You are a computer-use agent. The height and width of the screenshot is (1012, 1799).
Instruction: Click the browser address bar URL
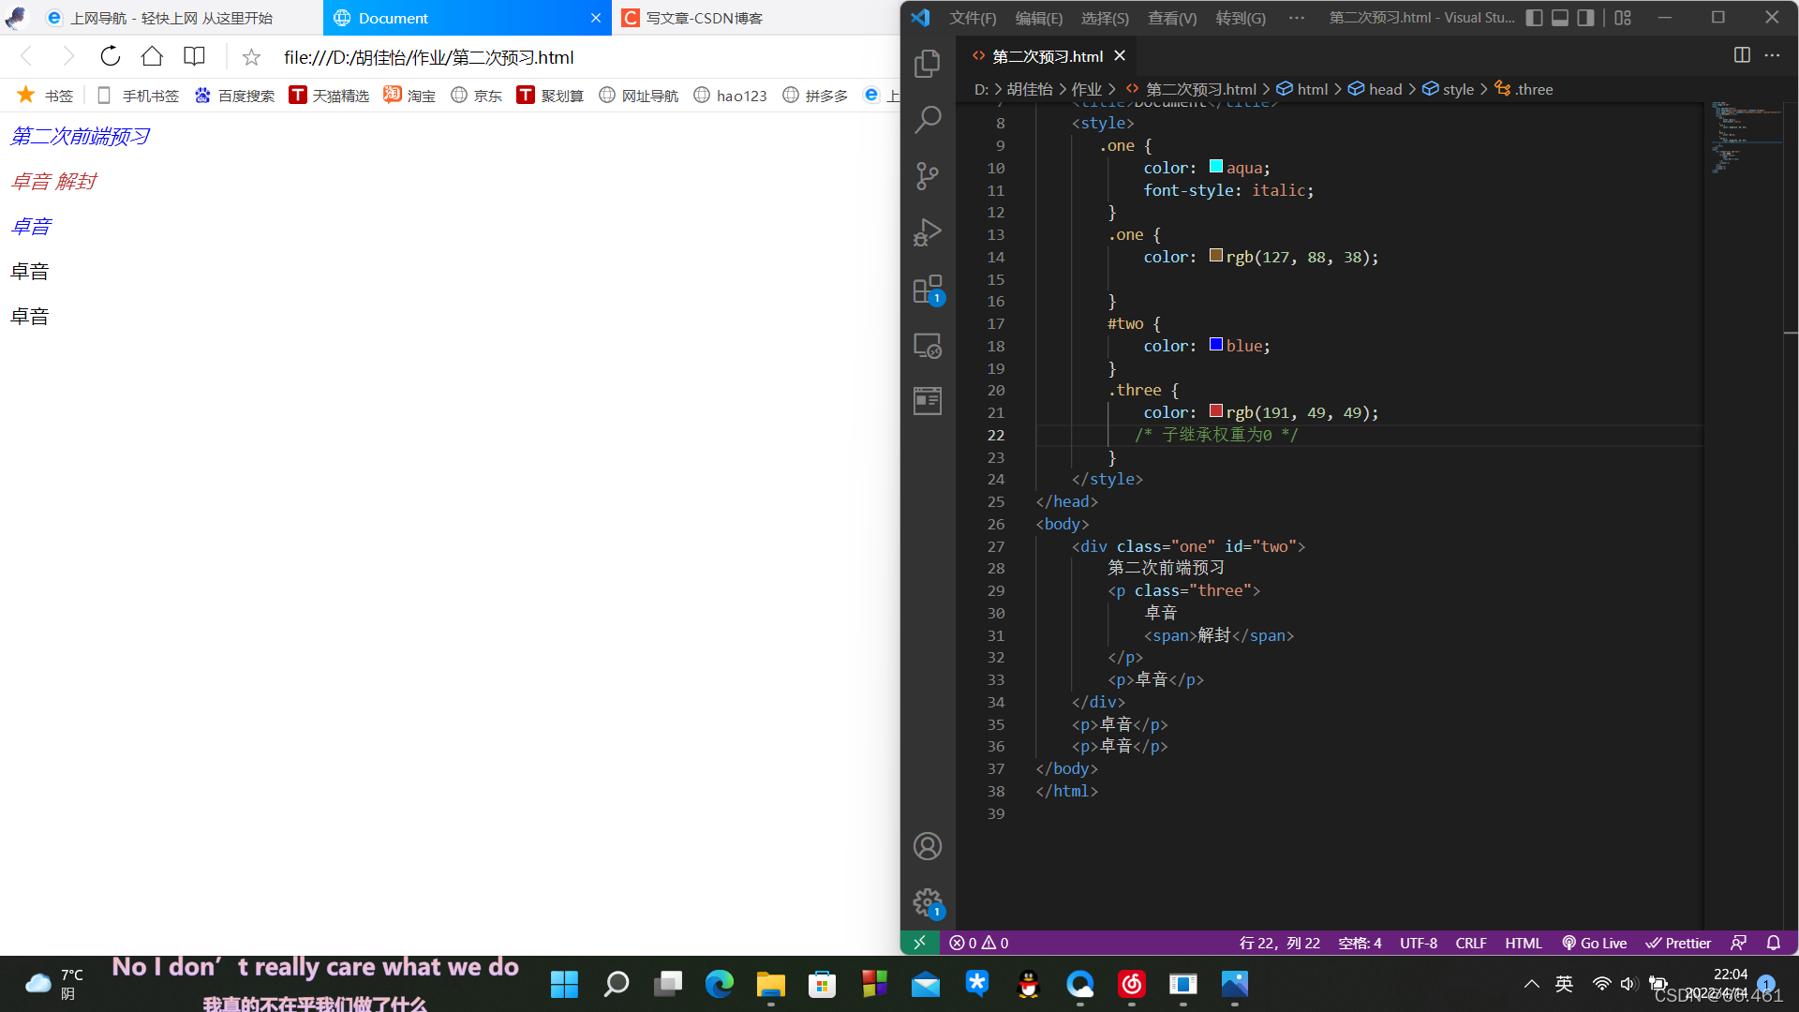[x=429, y=57]
